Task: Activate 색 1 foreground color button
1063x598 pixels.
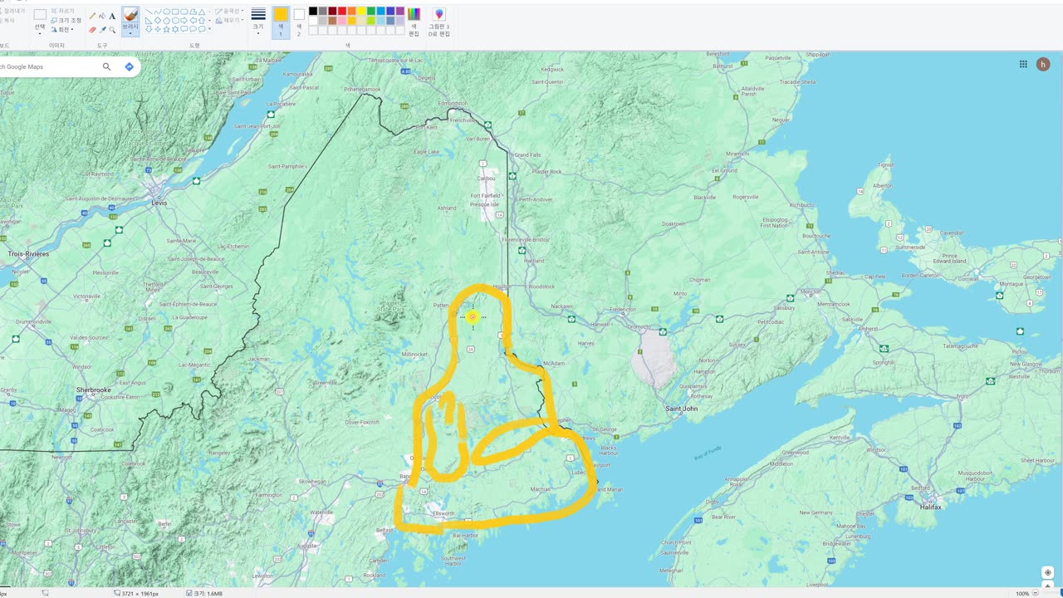Action: (282, 22)
